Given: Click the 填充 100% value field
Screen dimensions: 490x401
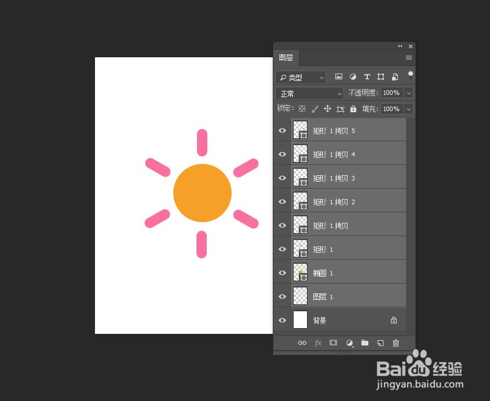Looking at the screenshot, I should point(392,109).
